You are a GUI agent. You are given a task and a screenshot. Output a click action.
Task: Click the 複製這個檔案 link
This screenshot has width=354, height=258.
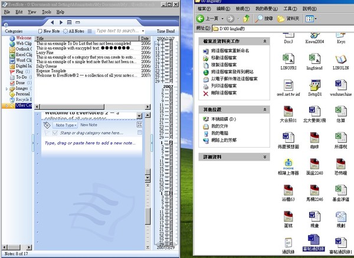[224, 65]
